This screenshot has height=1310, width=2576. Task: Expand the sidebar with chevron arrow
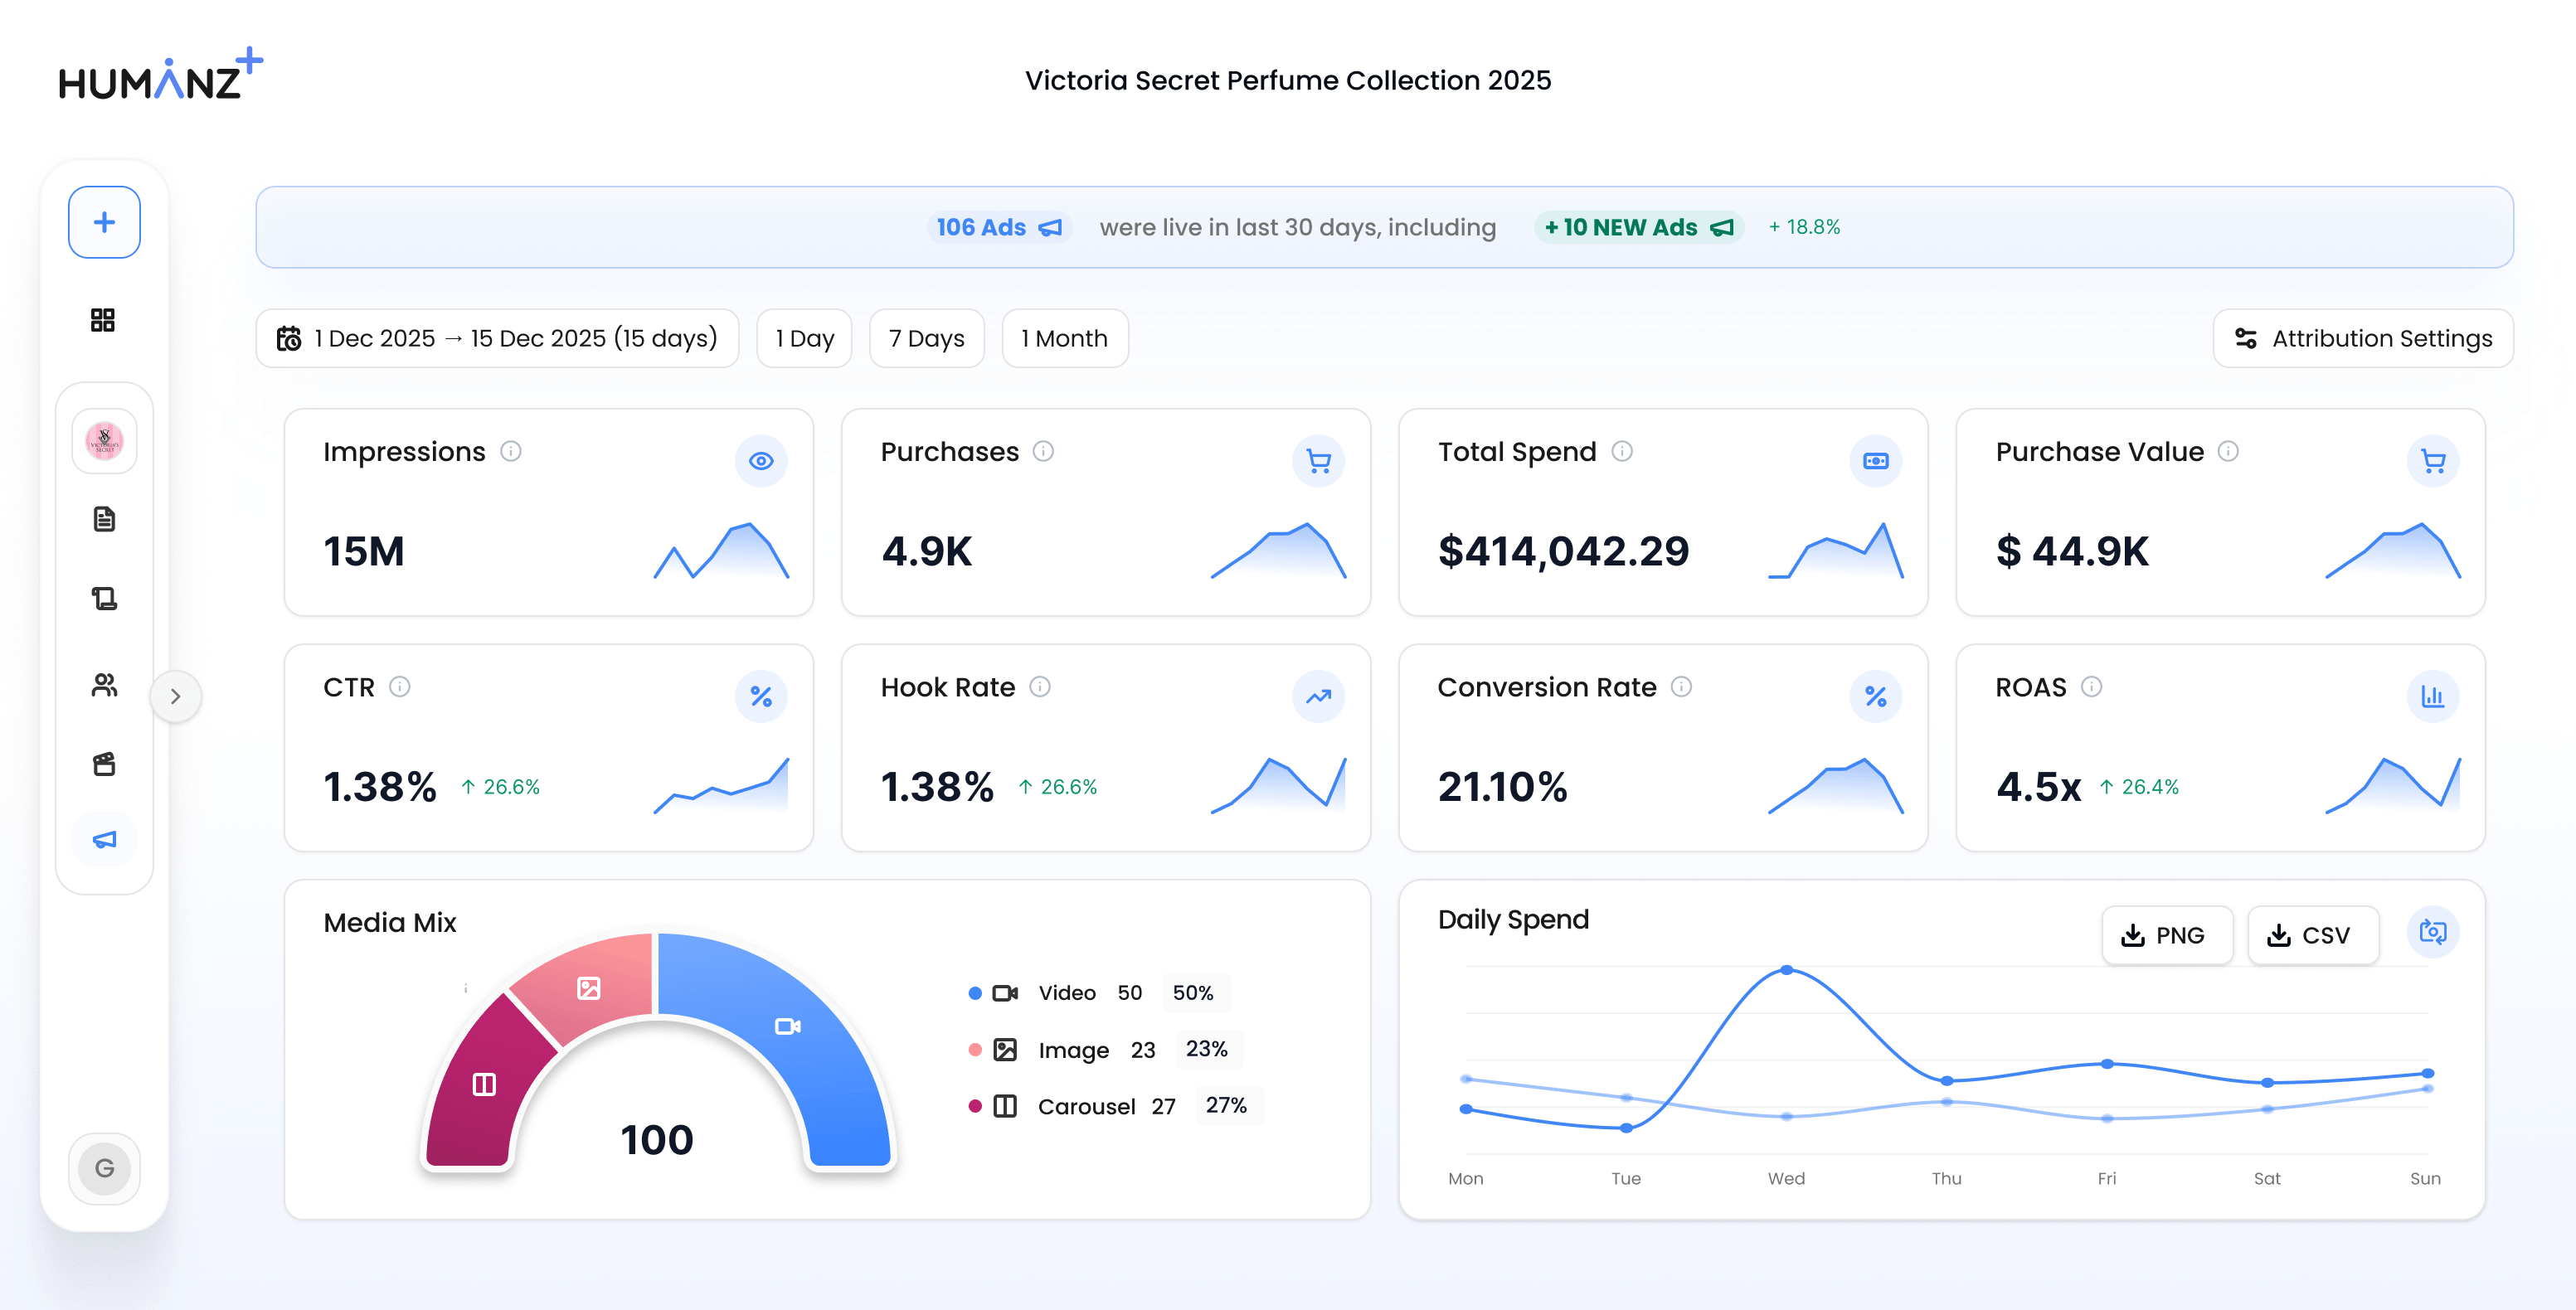click(176, 696)
